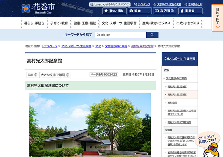Select the 宮沢賢治 header tab
Screen dimensions: 223x157
[x=165, y=11]
